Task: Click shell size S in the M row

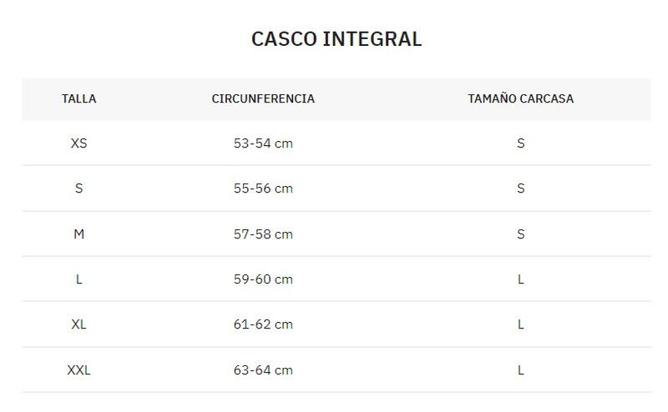Action: click(520, 234)
